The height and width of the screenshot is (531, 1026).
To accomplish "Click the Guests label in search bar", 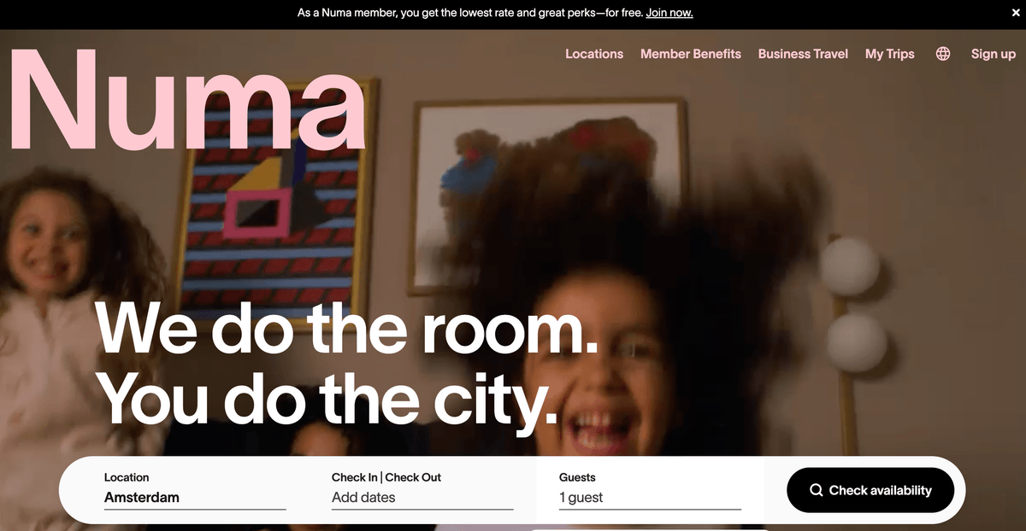I will 577,477.
